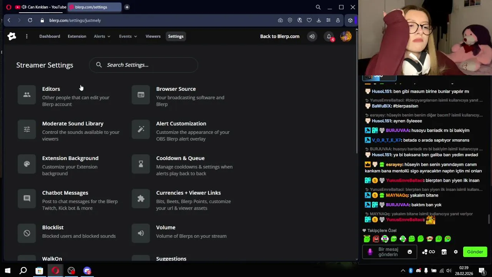Viewport: 492px width, 277px height.
Task: Click the Blerp logo
Action: (12, 36)
